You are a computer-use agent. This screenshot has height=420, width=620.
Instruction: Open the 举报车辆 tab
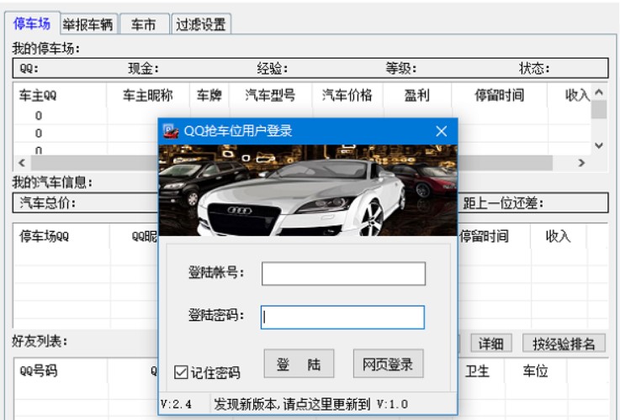click(x=87, y=25)
